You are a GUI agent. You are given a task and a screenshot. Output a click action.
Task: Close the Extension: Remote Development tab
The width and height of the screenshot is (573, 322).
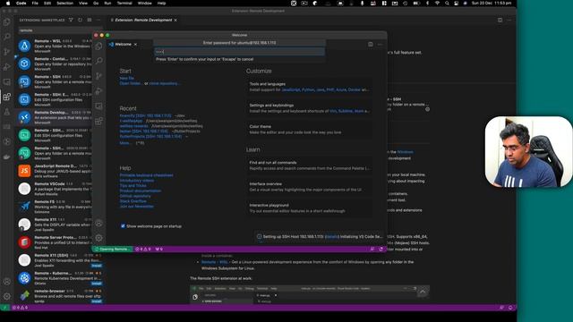175,20
